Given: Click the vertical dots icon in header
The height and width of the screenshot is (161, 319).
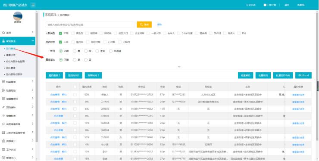Looking at the screenshot, I should pyautogui.click(x=279, y=5).
